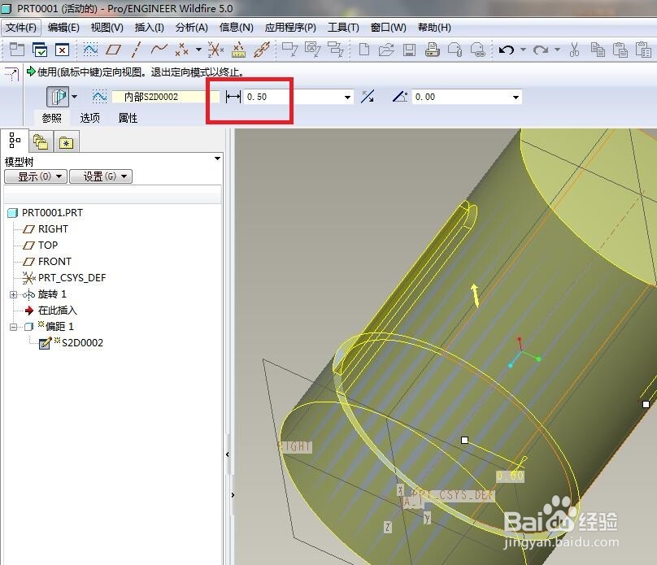Open the 参照 tab
Viewport: 657px width, 565px height.
(x=51, y=118)
